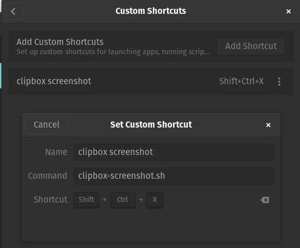Close the Custom Shortcuts window
300x248 pixels.
pyautogui.click(x=289, y=11)
